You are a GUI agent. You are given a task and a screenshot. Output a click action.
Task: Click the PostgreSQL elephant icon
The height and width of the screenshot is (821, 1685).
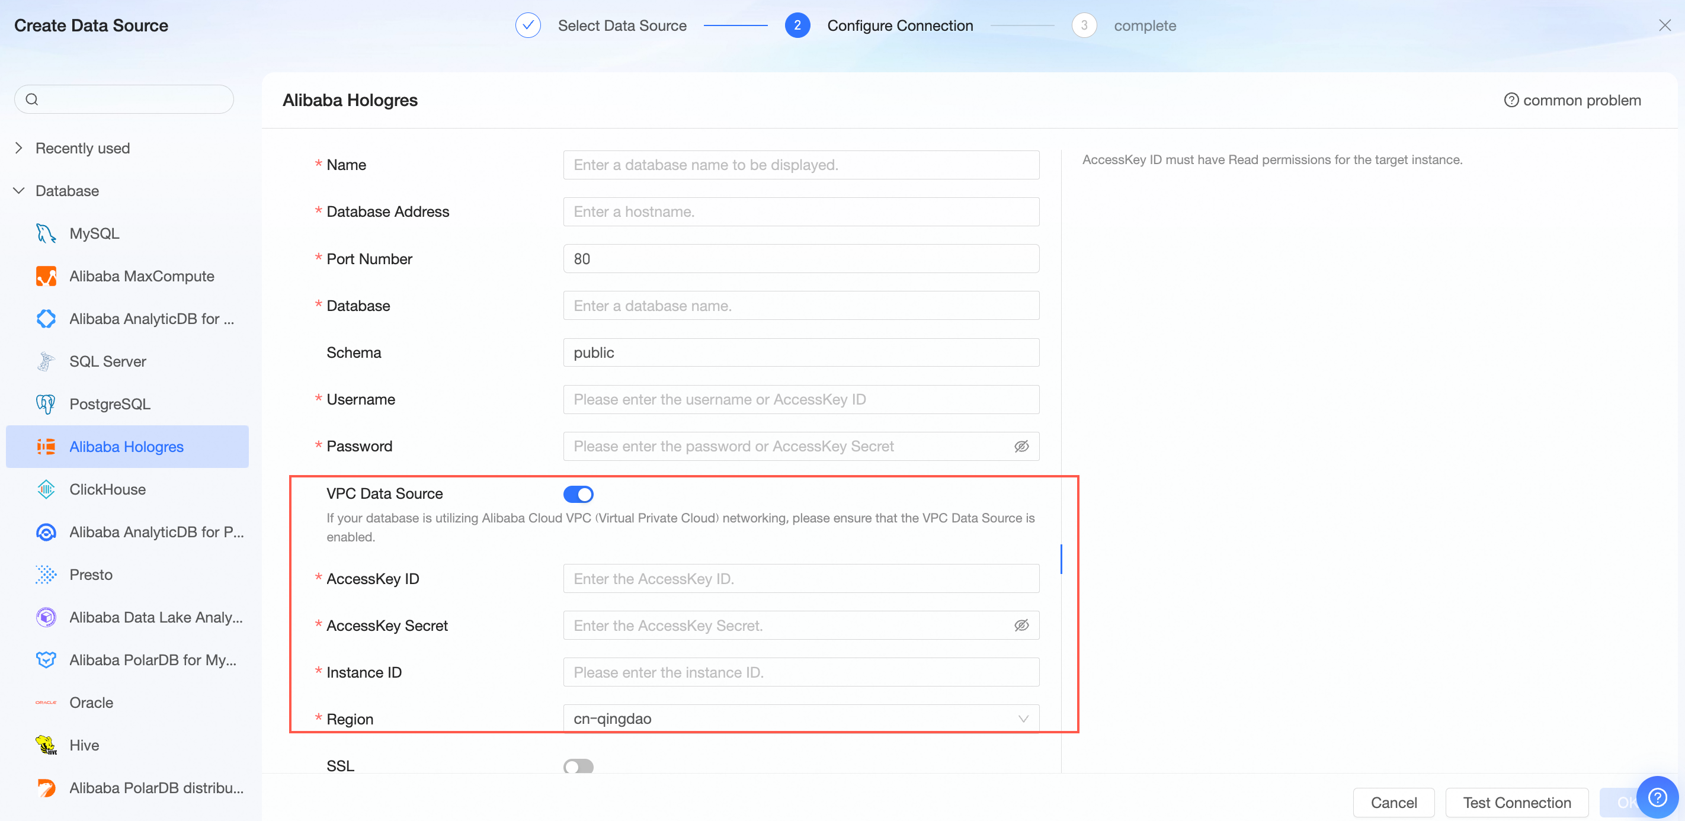[46, 405]
